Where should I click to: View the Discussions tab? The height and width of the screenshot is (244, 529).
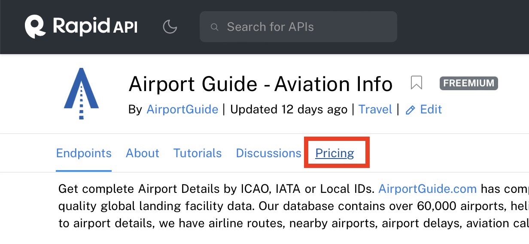[x=268, y=153]
